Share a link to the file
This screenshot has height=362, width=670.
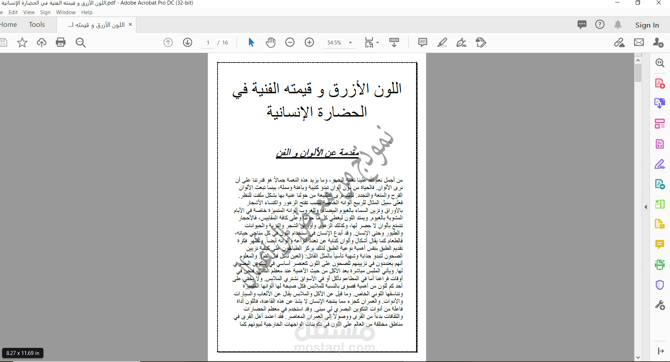pos(619,43)
